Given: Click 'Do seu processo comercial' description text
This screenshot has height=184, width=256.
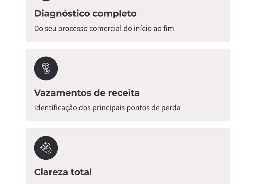Looking at the screenshot, I should [104, 29].
